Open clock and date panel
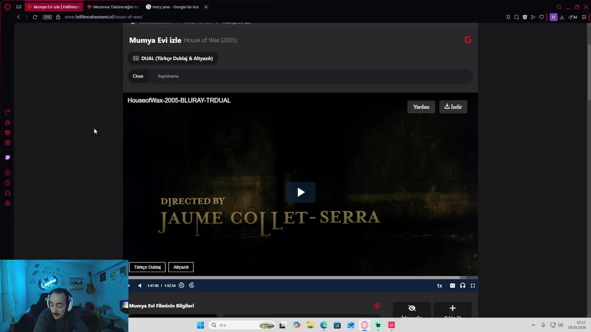The image size is (591, 332). 577,325
